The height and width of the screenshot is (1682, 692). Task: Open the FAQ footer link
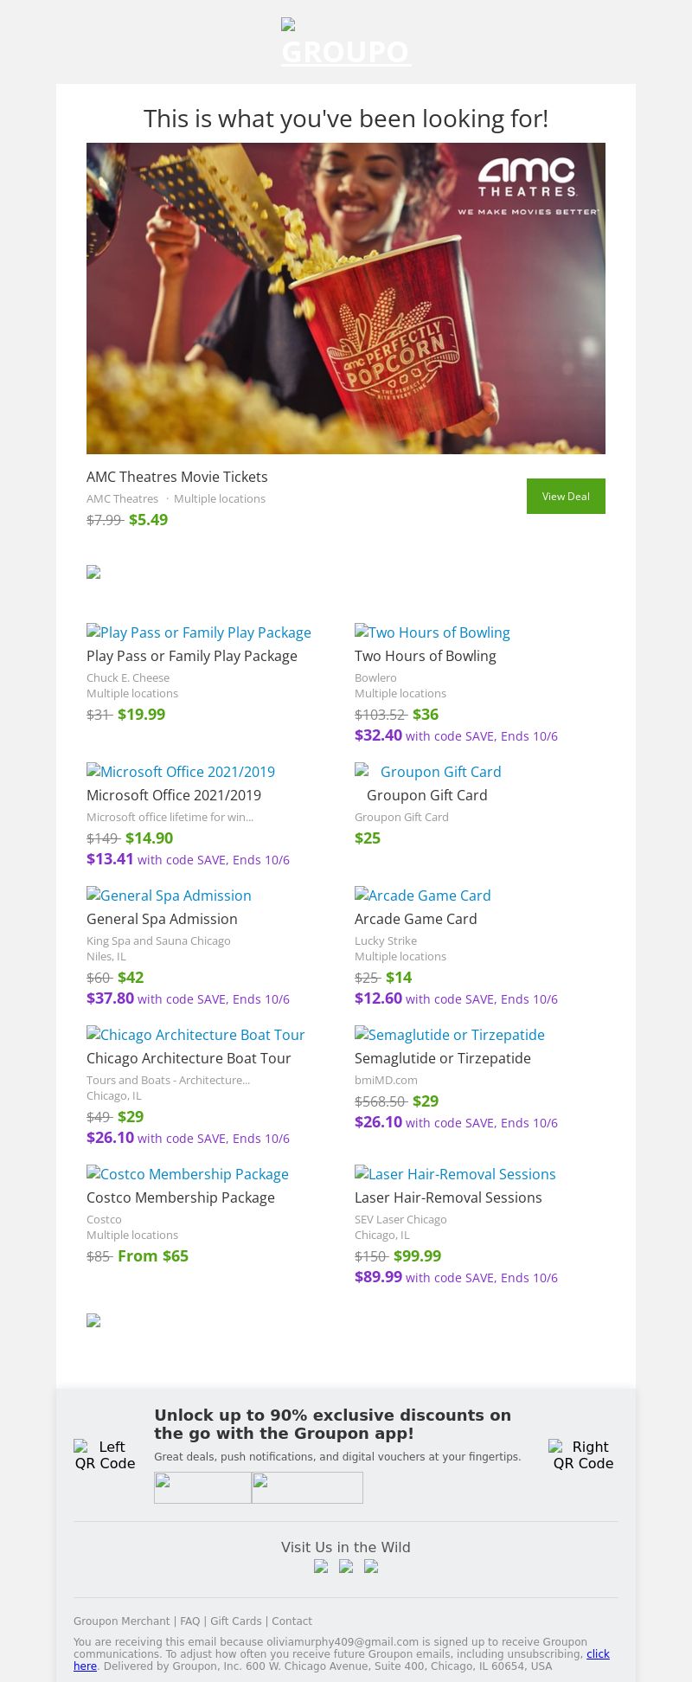(x=189, y=1621)
